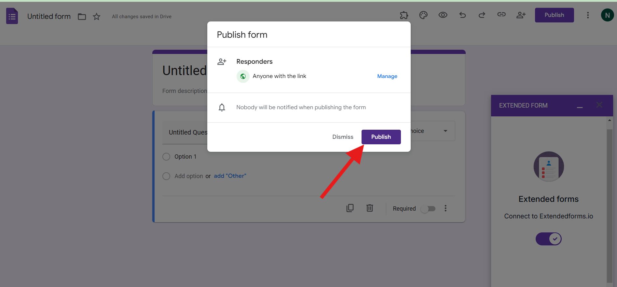Viewport: 617px width, 287px height.
Task: Click the undo arrow icon
Action: point(462,15)
